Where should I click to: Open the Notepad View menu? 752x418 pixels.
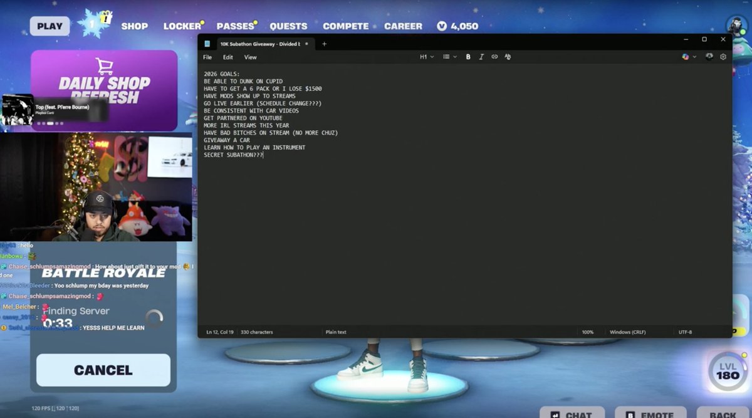[x=250, y=57]
